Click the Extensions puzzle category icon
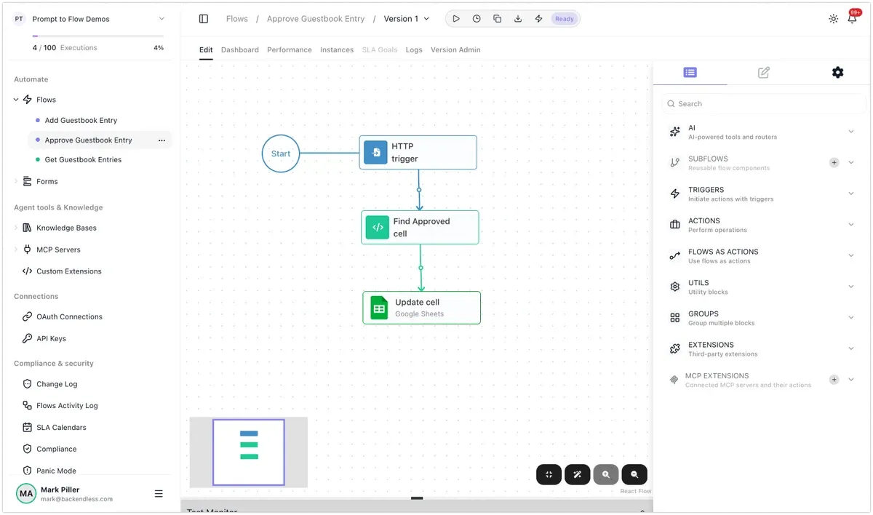This screenshot has width=873, height=515. pyautogui.click(x=675, y=349)
